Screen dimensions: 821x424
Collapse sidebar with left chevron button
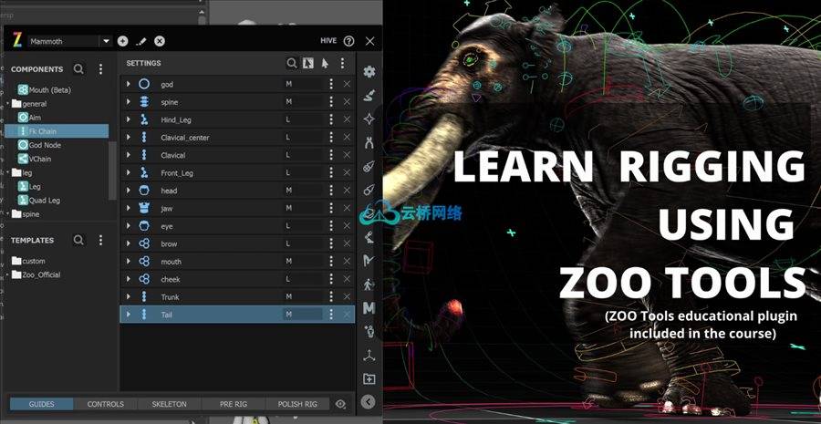[x=369, y=401]
